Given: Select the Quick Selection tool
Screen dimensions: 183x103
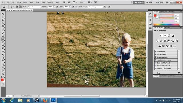Looking at the screenshot, I should [3, 23].
